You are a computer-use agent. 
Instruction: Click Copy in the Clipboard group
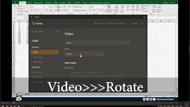[20, 9]
